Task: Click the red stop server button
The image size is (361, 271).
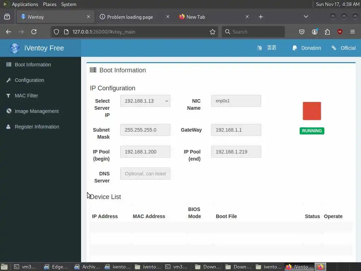Action: (x=312, y=111)
